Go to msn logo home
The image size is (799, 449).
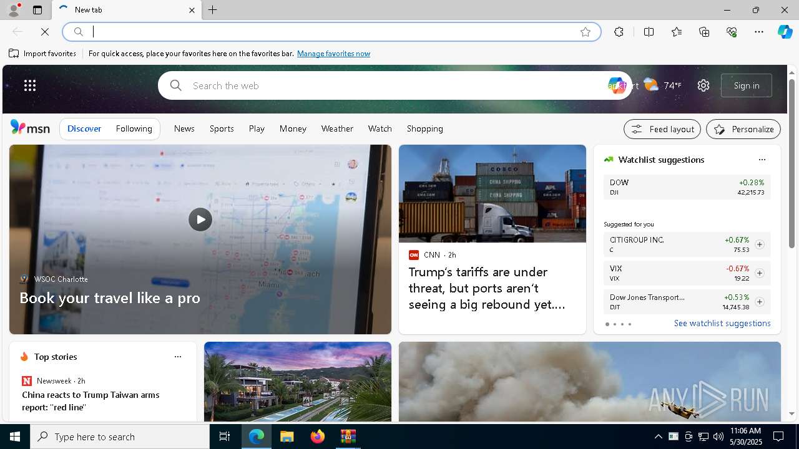click(30, 128)
